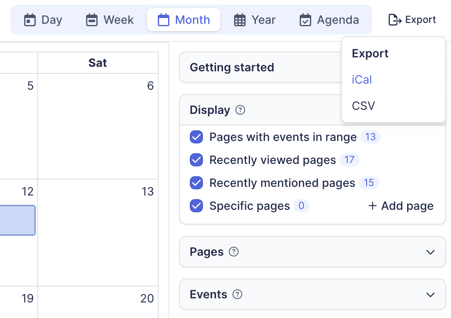Screen dimensions: 451x318
Task: Choose CSV from Export menu
Action: 364,106
